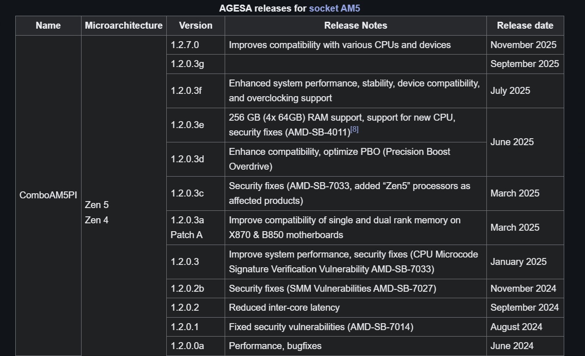The width and height of the screenshot is (585, 356).
Task: Select the Microarchitecture column header
Action: tap(124, 26)
